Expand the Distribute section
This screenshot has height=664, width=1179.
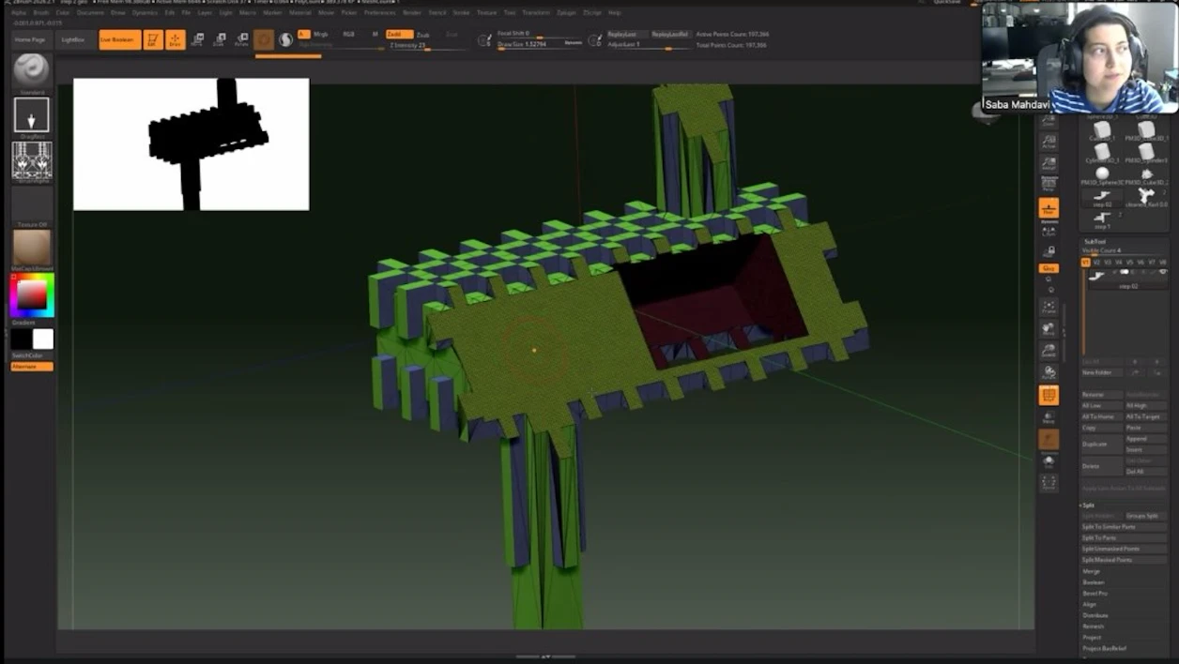(1094, 615)
